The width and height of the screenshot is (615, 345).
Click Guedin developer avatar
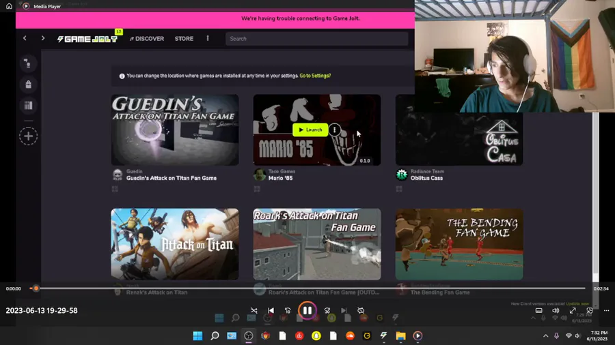(x=118, y=175)
